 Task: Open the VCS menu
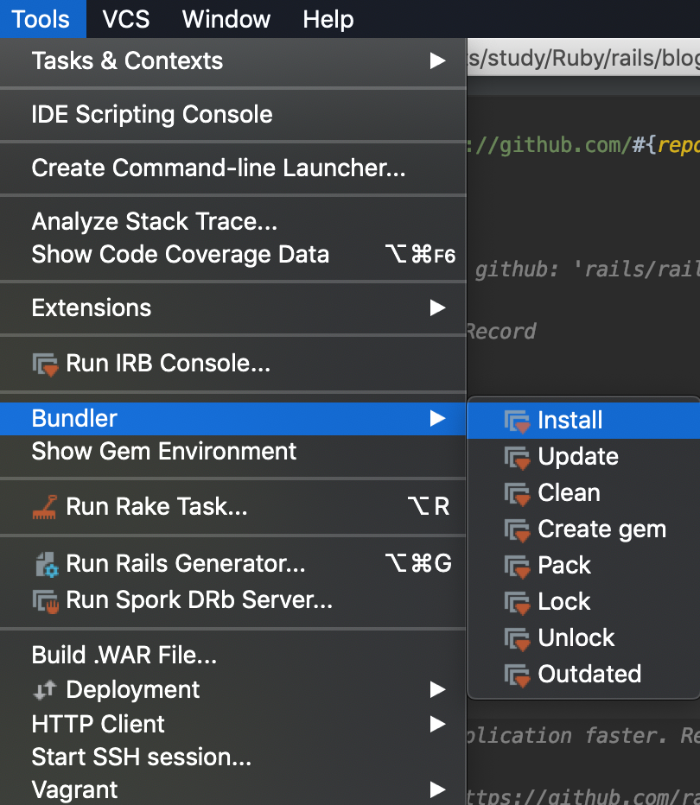coord(125,19)
